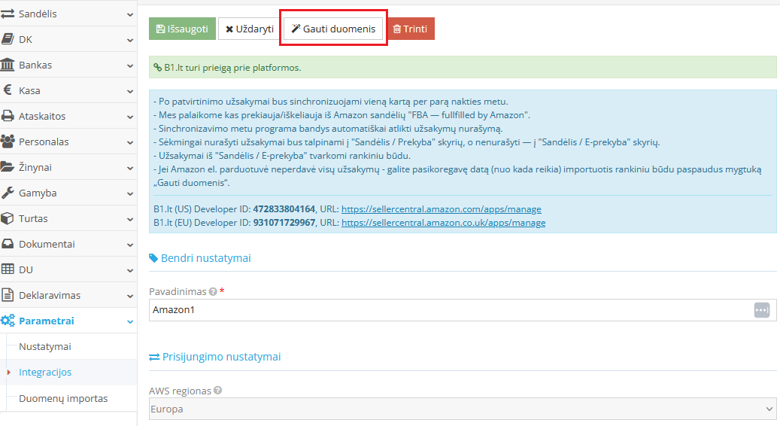The image size is (780, 426).
Task: Click the cube icon next to Turtas
Action: coord(8,218)
